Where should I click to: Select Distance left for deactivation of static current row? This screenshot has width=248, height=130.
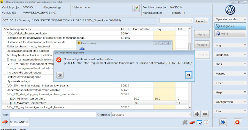point(95,38)
